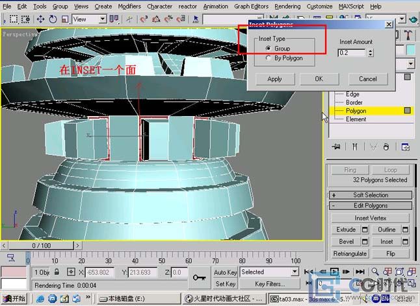
Task: Select the By Polygon inset type radio
Action: point(268,58)
